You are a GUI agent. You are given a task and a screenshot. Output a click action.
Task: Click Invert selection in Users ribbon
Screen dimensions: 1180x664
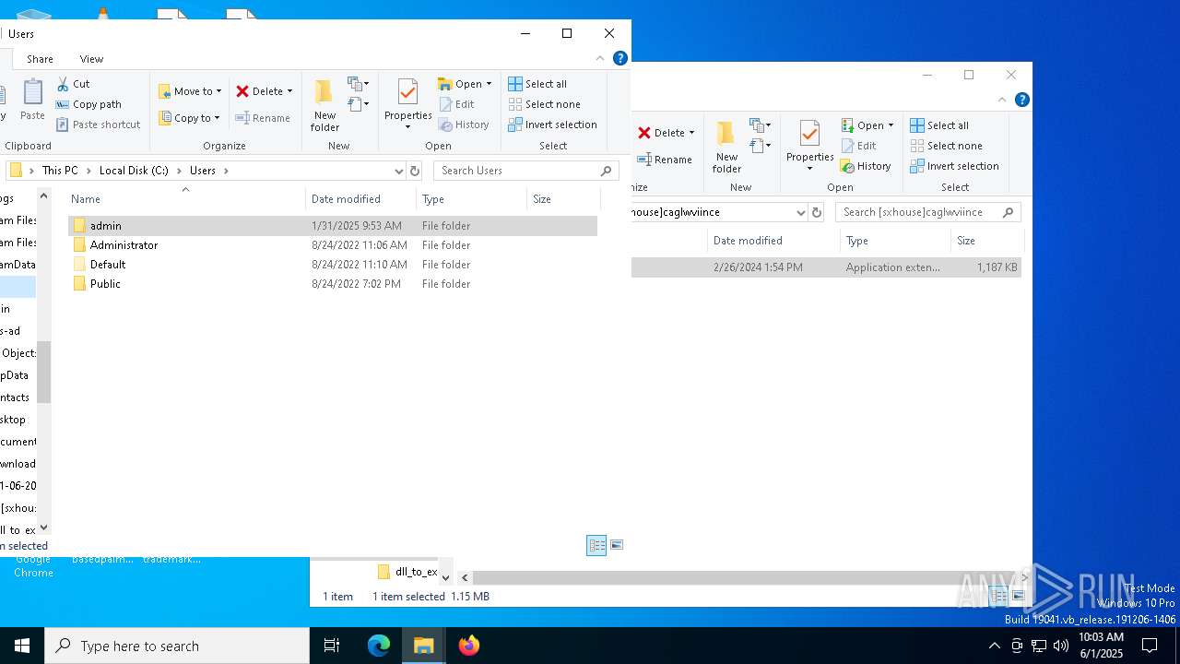(x=552, y=125)
